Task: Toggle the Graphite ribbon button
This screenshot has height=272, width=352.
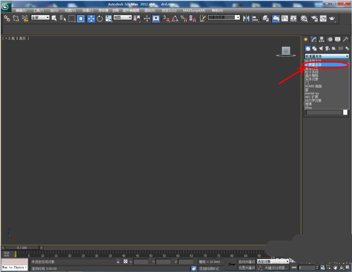Action: pos(276,18)
